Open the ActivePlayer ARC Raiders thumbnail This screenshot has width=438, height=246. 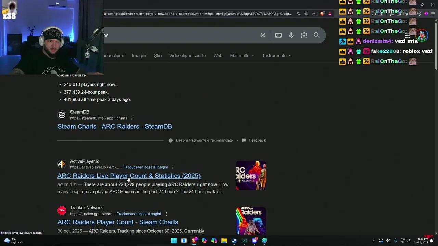coord(251,175)
